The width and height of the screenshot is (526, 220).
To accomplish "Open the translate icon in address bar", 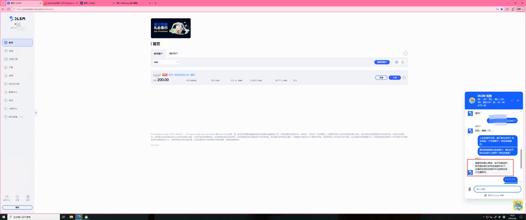I will (497, 9).
